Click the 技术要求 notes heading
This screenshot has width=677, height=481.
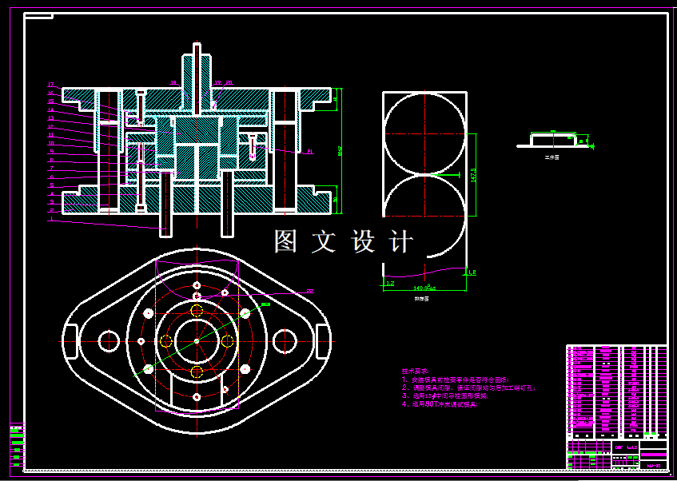click(415, 369)
